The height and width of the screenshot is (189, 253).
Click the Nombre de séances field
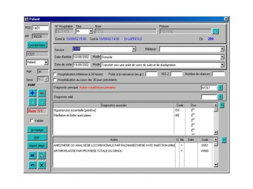pyautogui.click(x=218, y=74)
